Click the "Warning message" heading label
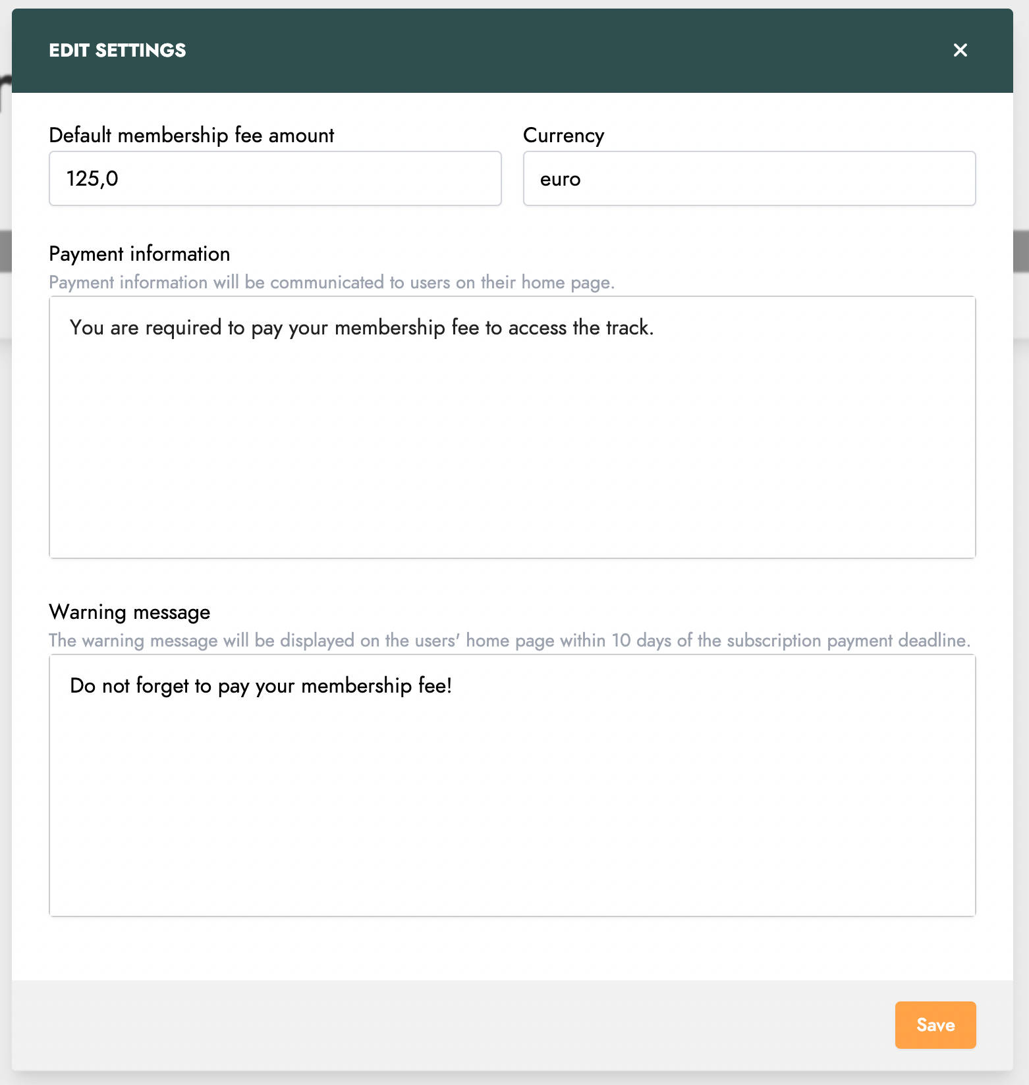The image size is (1029, 1085). [x=130, y=612]
